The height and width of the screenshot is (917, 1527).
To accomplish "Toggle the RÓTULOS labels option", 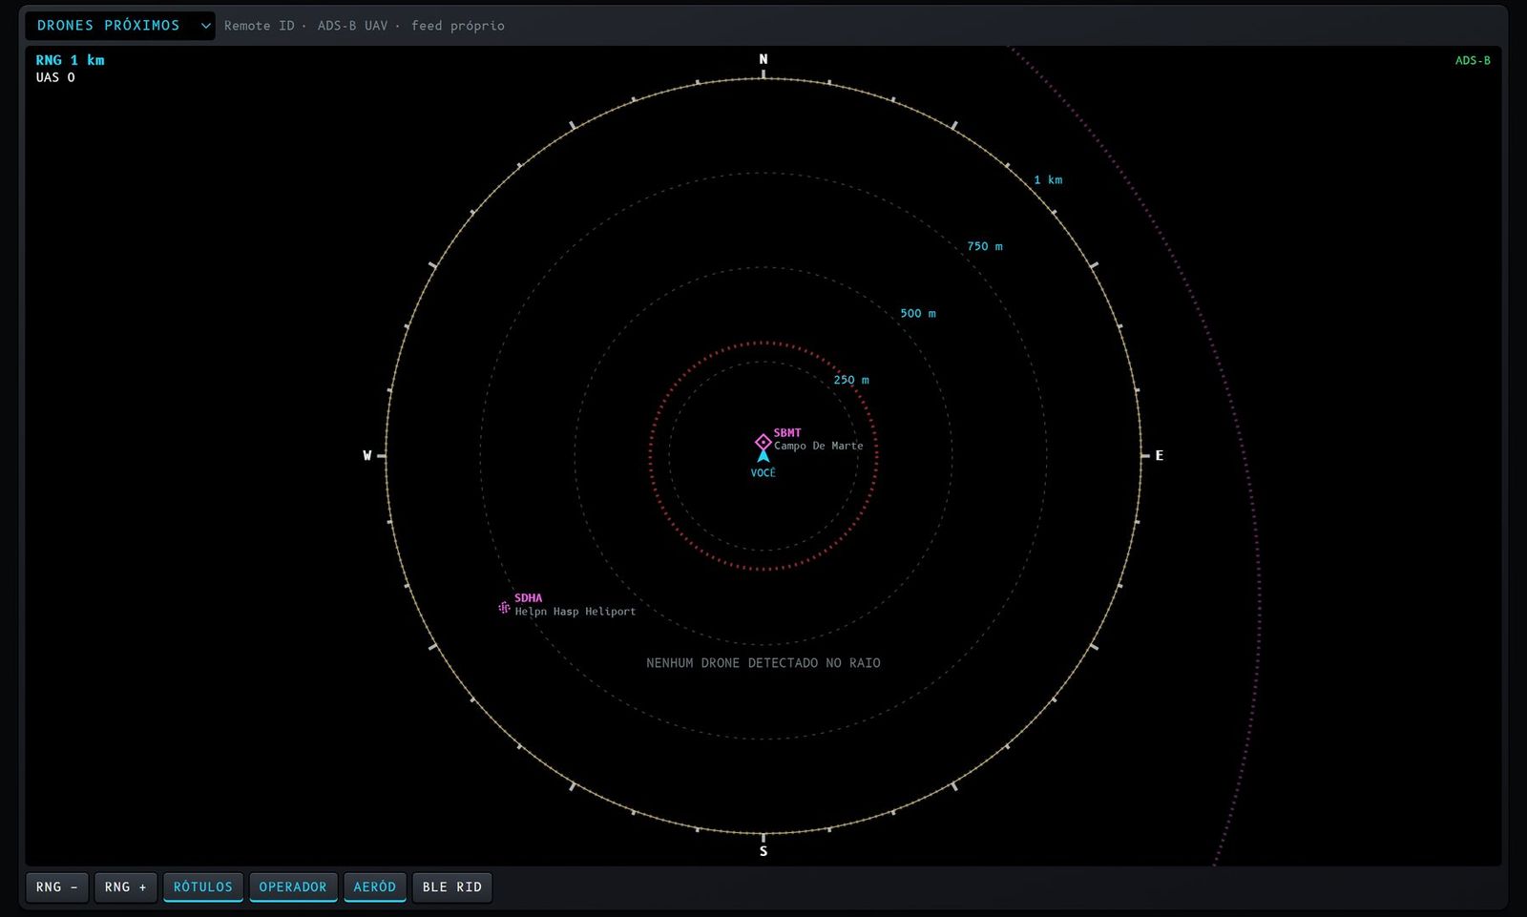I will (203, 886).
